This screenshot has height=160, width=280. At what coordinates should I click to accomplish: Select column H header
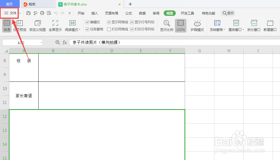coord(229,51)
